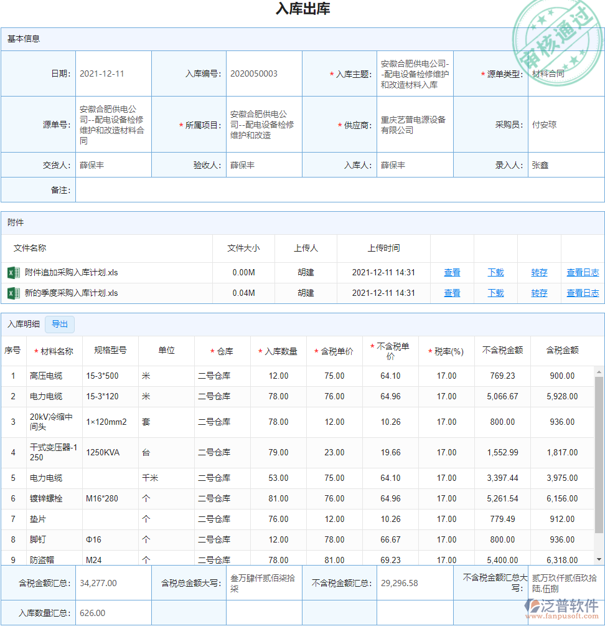Open 查看日志 for 新的季度采购入库计划.xls
The height and width of the screenshot is (626, 605).
[583, 293]
